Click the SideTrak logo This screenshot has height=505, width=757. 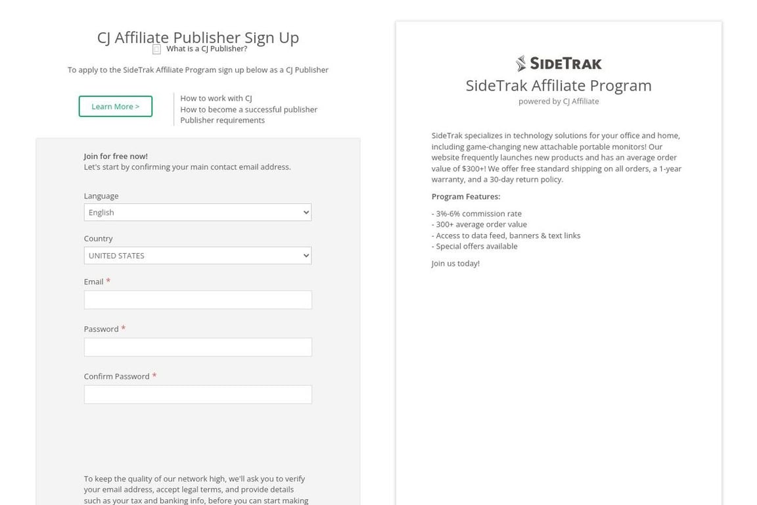pyautogui.click(x=558, y=63)
